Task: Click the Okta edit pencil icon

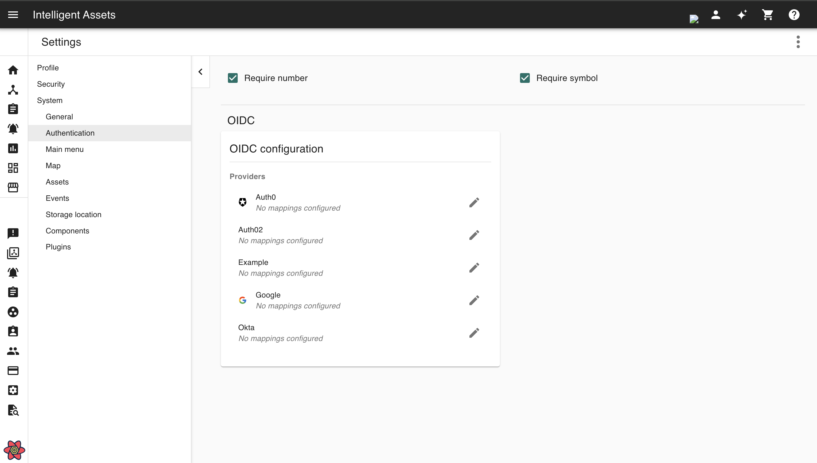Action: tap(474, 333)
